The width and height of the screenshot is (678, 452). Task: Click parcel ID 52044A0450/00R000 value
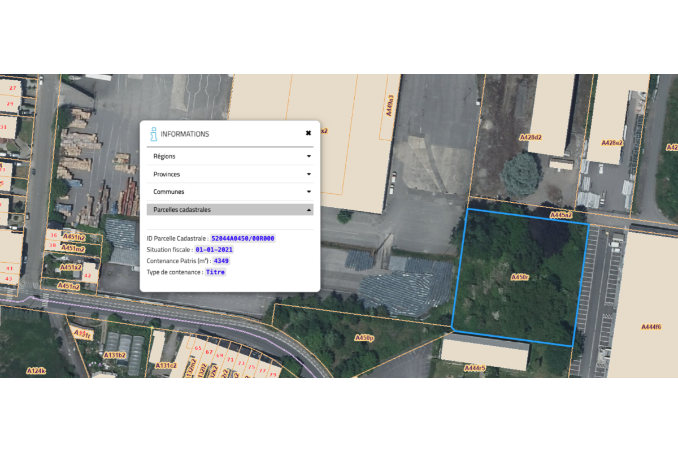[242, 238]
